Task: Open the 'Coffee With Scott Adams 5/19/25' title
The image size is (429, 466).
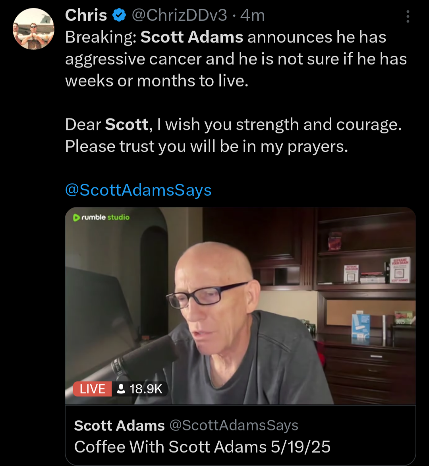Action: point(202,447)
